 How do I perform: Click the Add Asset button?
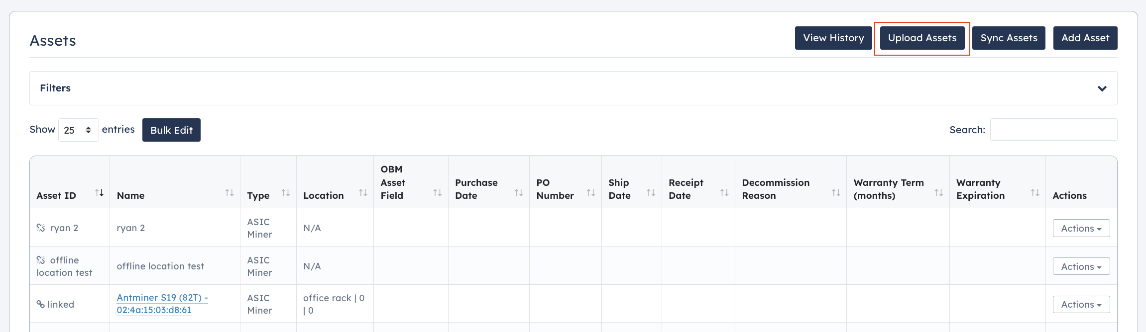pos(1085,38)
